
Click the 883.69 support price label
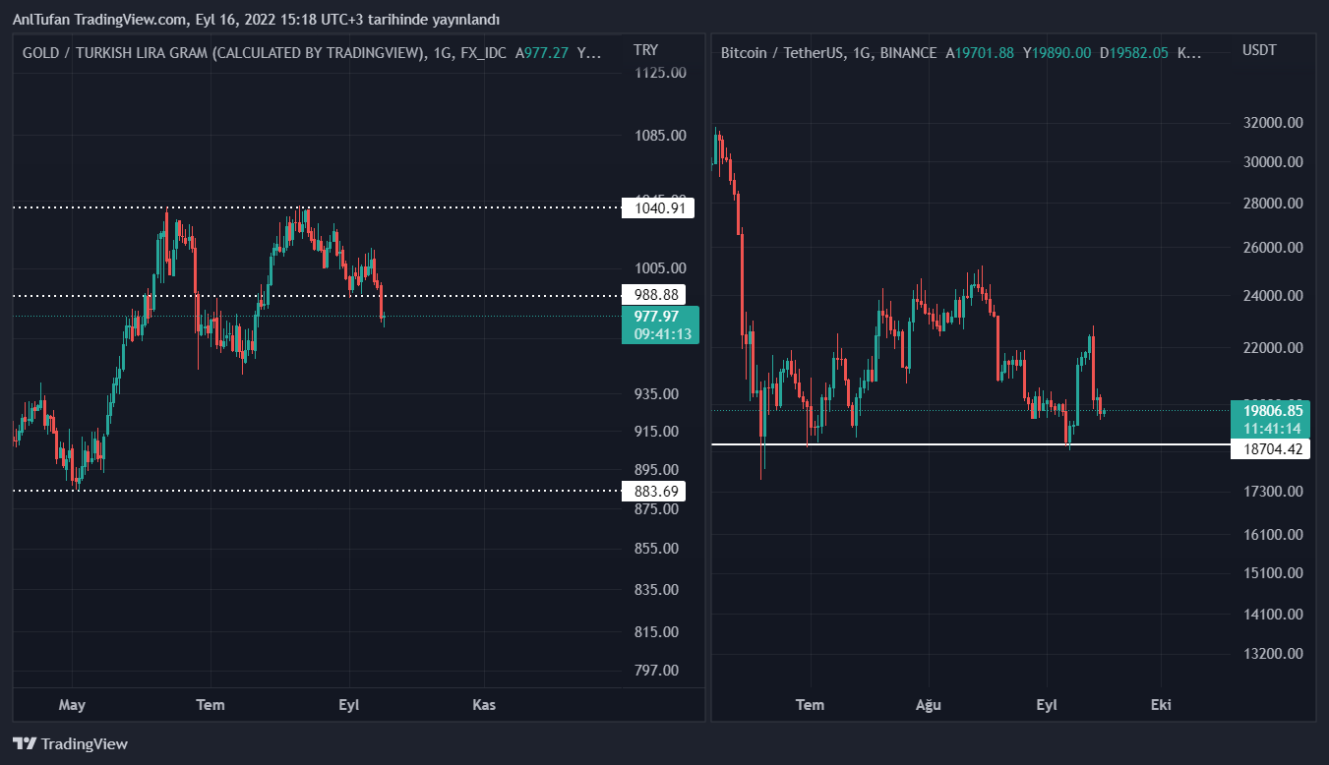pos(658,491)
